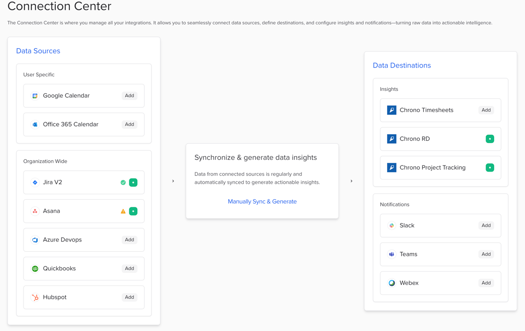Select the Chrono Project Tracking label
Viewport: 525px width, 331px height.
tap(433, 168)
